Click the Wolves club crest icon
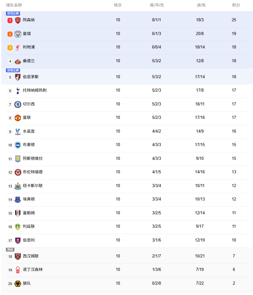The height and width of the screenshot is (295, 253). click(x=18, y=284)
